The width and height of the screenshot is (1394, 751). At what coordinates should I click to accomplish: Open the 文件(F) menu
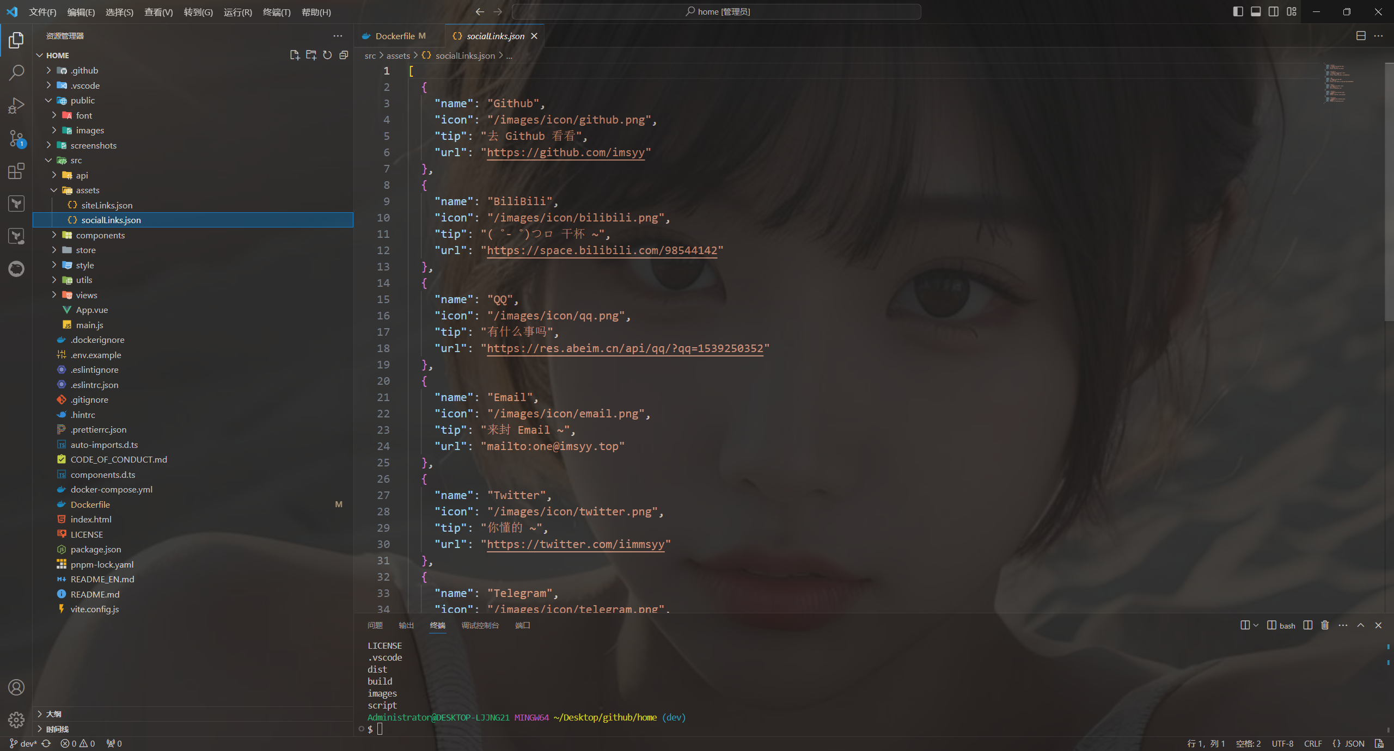pyautogui.click(x=42, y=12)
